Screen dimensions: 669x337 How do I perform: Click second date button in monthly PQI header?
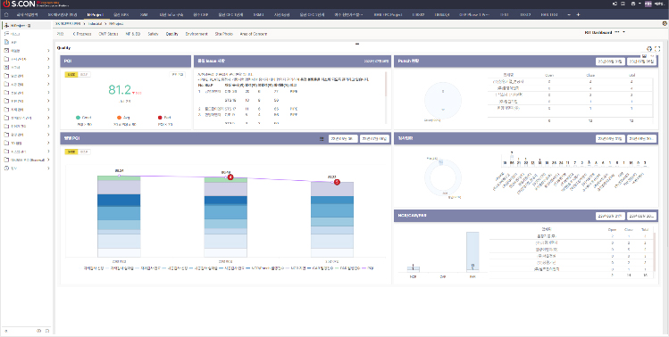click(x=374, y=138)
